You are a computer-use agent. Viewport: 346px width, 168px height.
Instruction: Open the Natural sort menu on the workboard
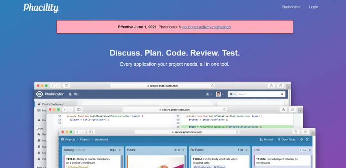click(266, 139)
